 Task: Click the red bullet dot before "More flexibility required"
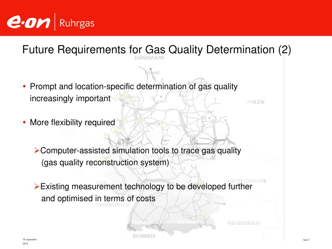24,122
